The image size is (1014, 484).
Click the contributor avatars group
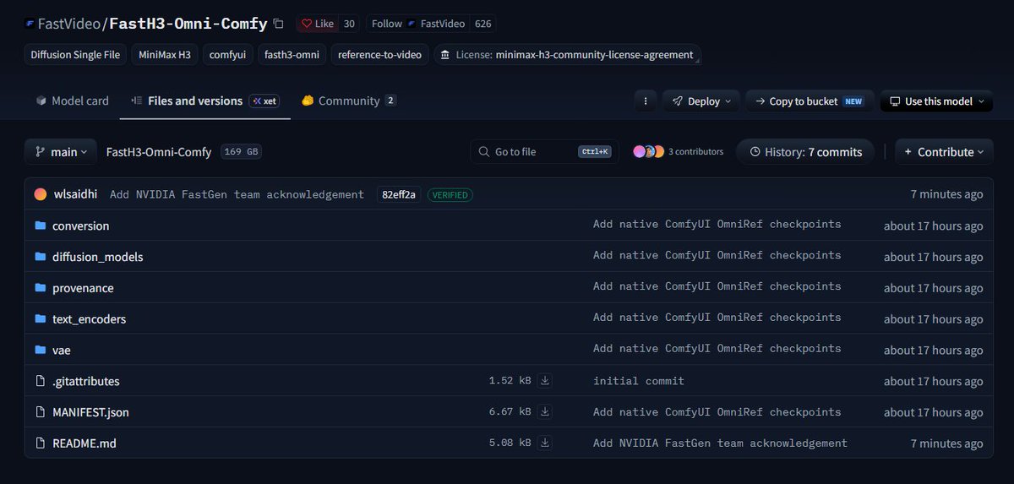point(649,152)
